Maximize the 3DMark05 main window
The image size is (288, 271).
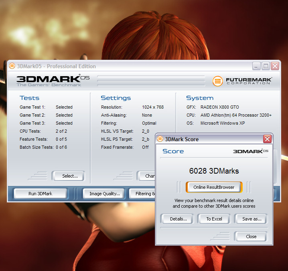tap(266, 66)
